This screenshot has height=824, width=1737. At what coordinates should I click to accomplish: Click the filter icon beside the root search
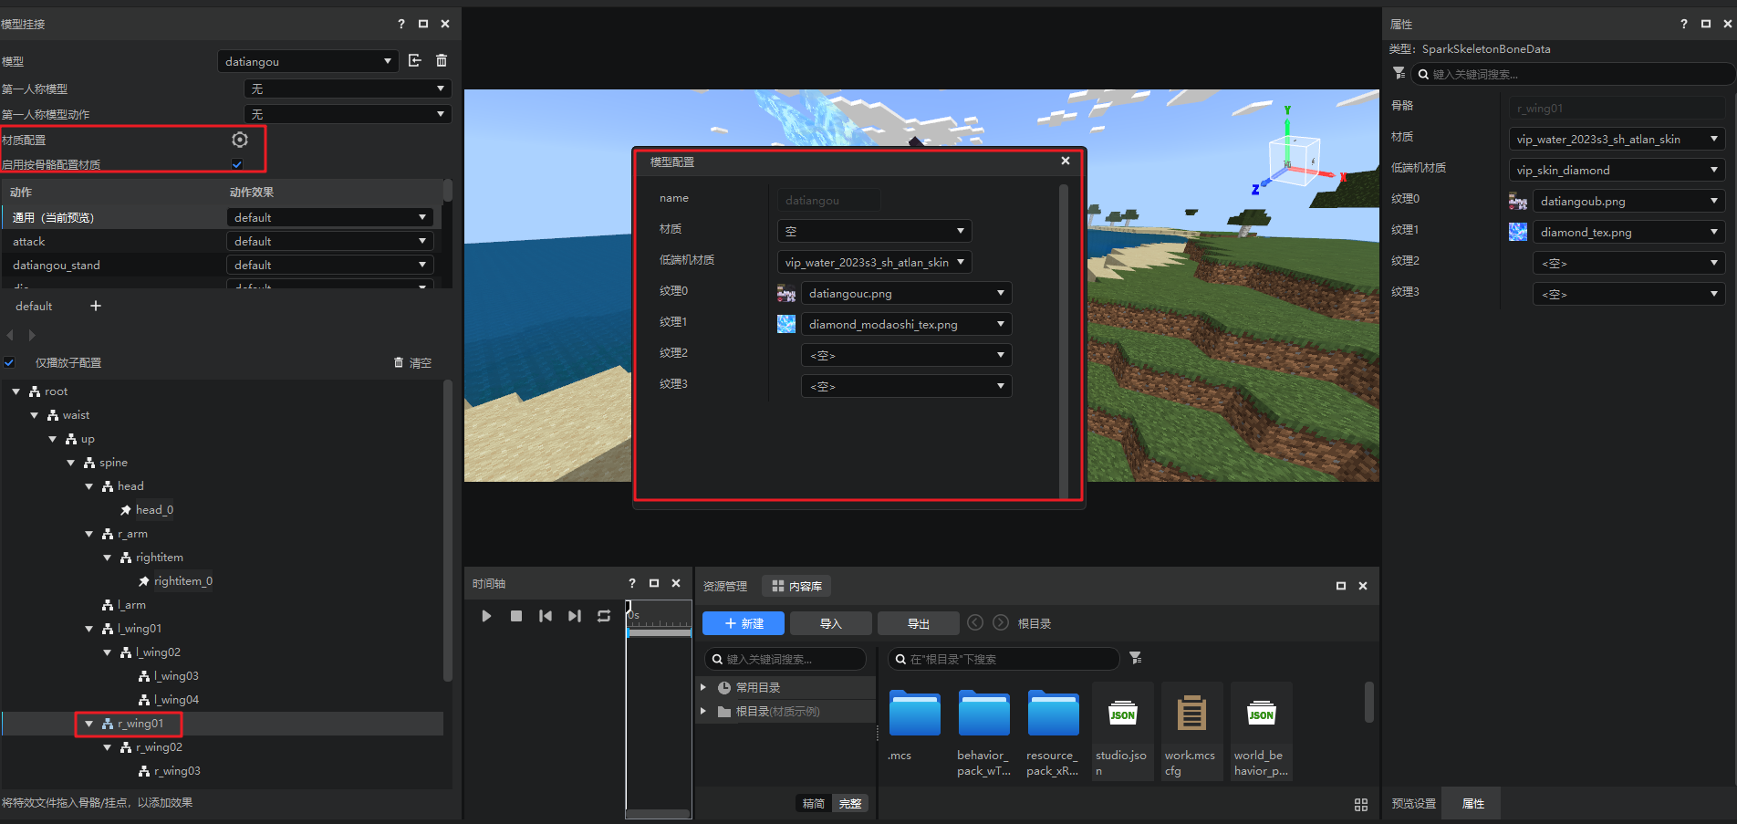(1136, 658)
